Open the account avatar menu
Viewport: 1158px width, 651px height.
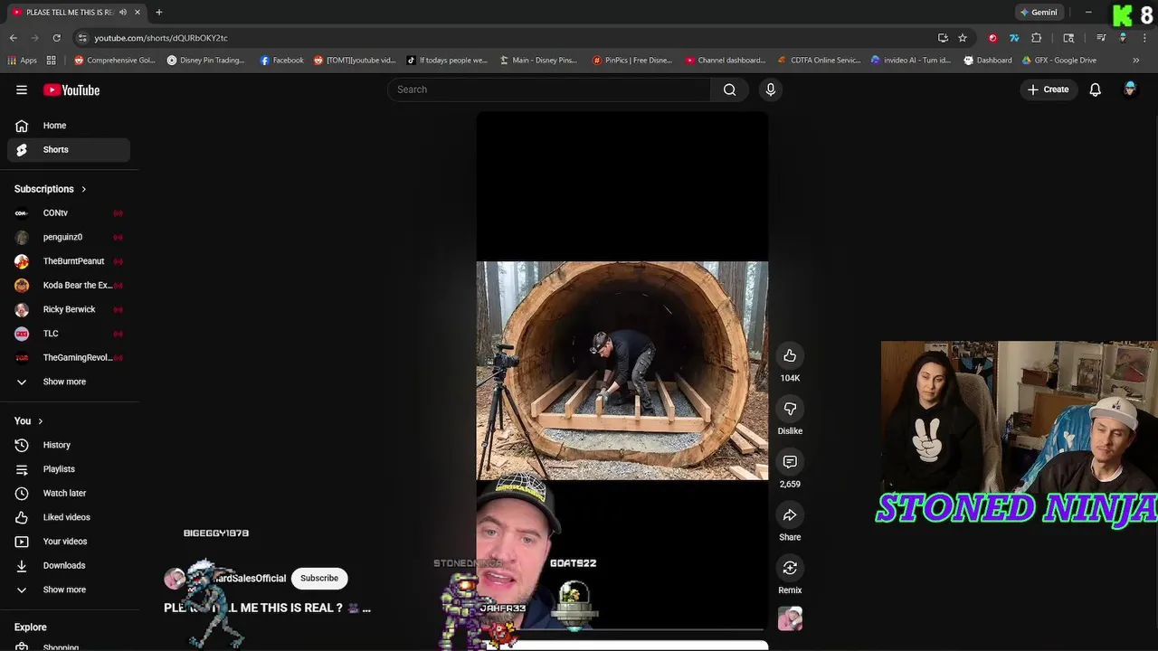[1130, 90]
